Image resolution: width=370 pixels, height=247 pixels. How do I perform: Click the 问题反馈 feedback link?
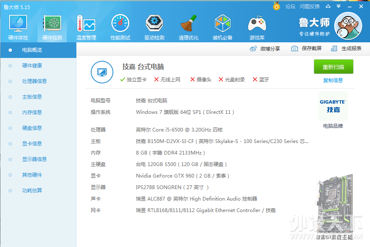pyautogui.click(x=310, y=6)
